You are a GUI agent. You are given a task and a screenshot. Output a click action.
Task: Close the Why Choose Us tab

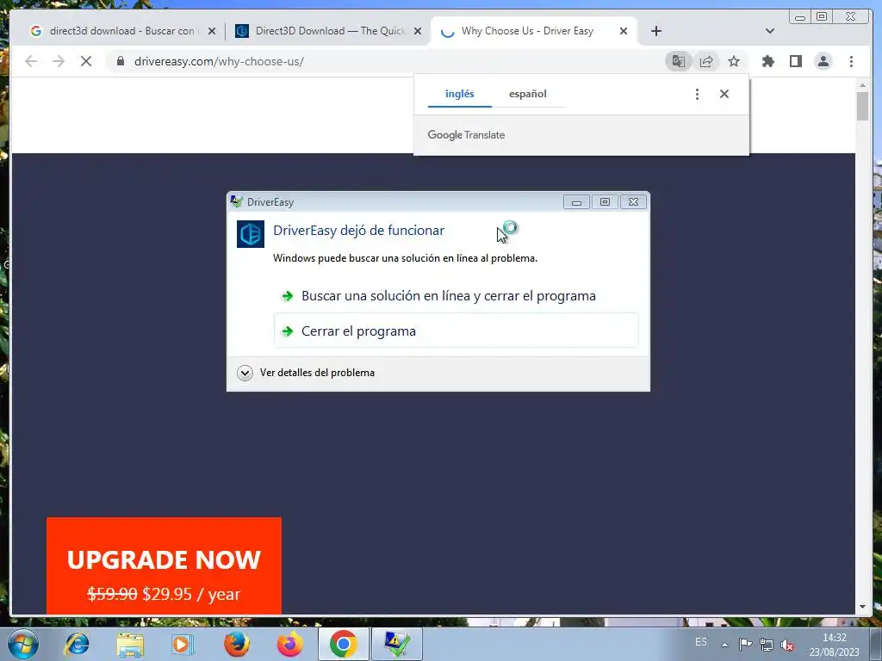coord(624,31)
